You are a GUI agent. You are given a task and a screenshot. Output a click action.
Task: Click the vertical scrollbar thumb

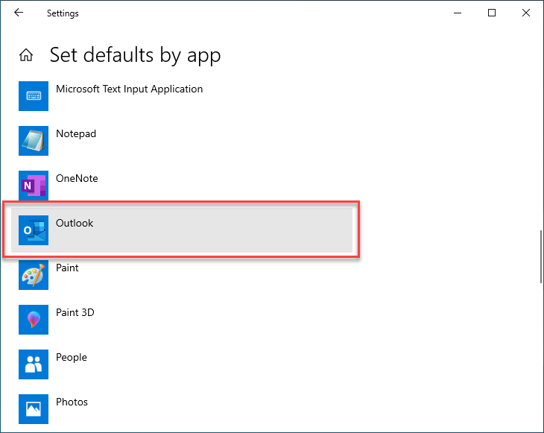[540, 257]
